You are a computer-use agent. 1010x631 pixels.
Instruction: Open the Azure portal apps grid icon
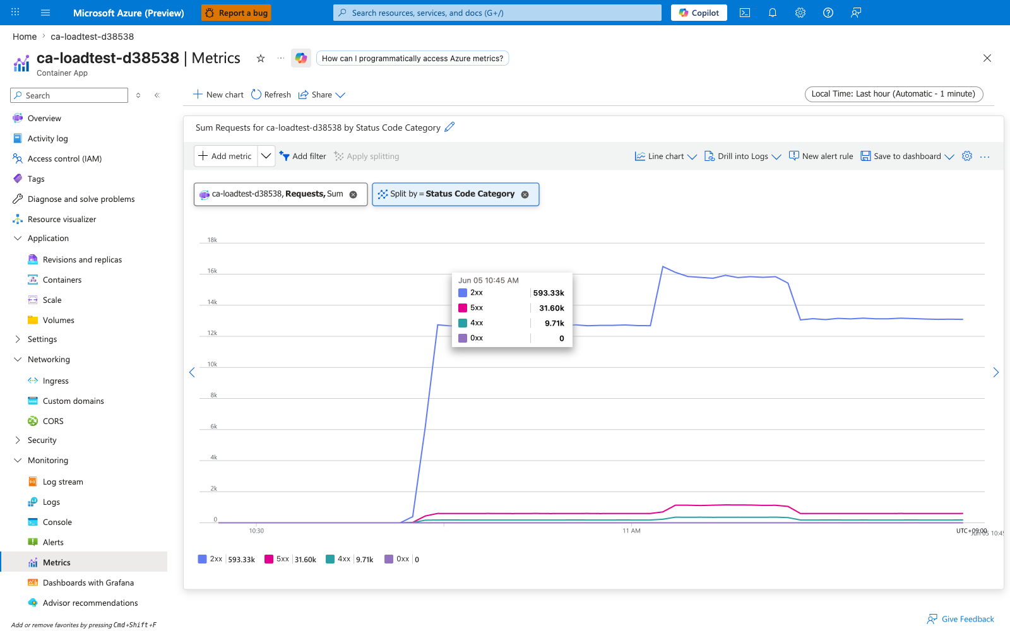(x=15, y=13)
